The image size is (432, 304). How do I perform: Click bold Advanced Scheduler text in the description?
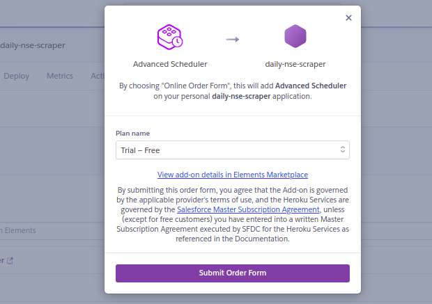pos(311,86)
